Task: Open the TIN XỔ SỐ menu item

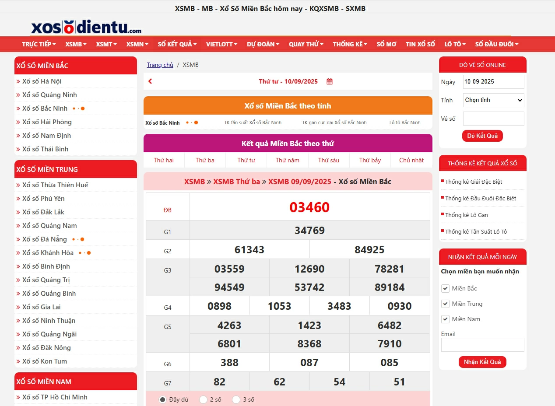Action: 420,44
